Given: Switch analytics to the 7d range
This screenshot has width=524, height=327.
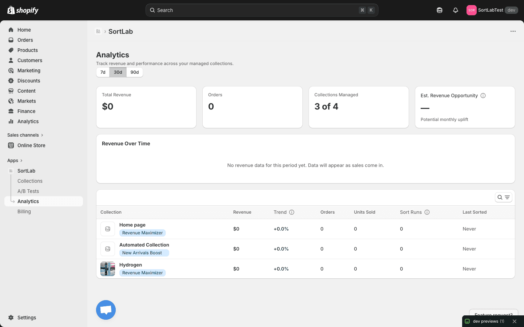Looking at the screenshot, I should (103, 72).
